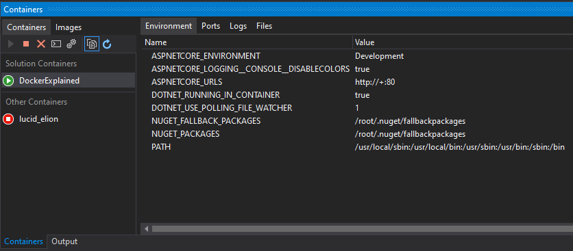This screenshot has width=573, height=251.
Task: Click the http://+:80 value
Action: click(375, 82)
